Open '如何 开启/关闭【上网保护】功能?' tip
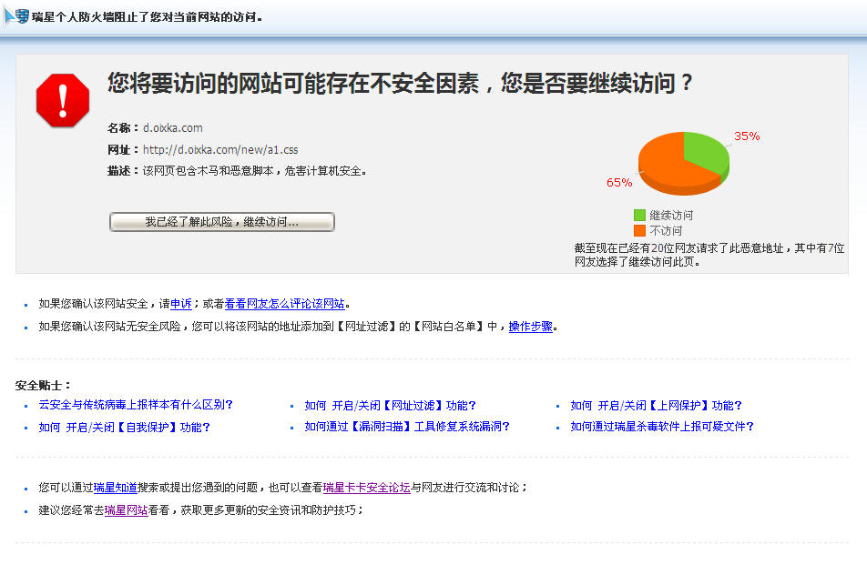 point(657,406)
